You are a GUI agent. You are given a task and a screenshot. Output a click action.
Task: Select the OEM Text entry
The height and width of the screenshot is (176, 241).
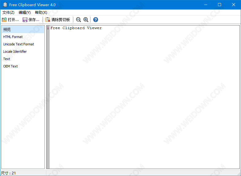point(23,66)
